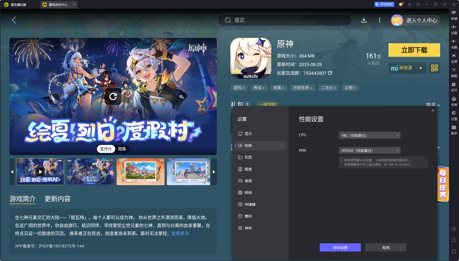This screenshot has height=261, width=459.
Task: Open the 按键 keymapping sidebar icon
Action: coord(454,15)
